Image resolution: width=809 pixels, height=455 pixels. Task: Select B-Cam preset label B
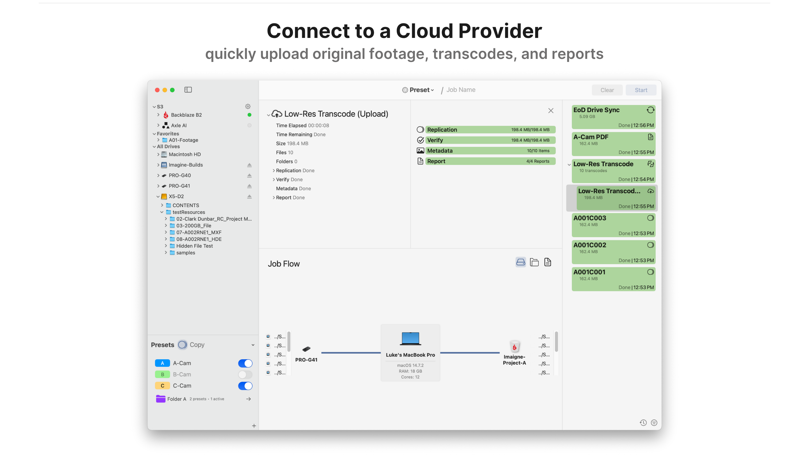tap(162, 374)
